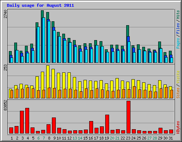Select the orange sites bar for day 30
182x142 pixels.
[x=166, y=93]
